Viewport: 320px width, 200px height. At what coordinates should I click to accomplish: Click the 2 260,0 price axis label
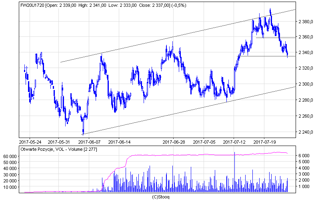[306, 116]
